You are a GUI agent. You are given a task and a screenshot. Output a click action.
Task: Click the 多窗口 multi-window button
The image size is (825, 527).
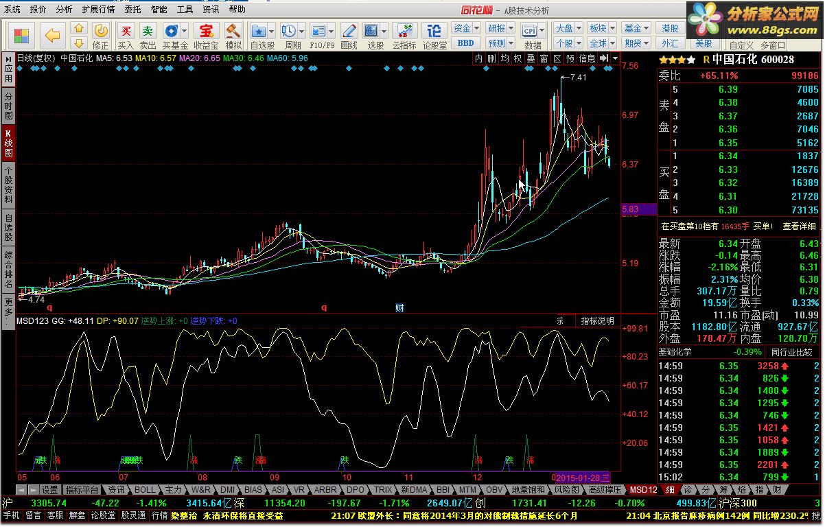click(x=773, y=45)
